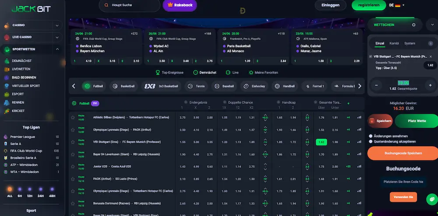Remove the VfB Stuttgart bet with X
Viewport: 438px width, 216px height.
click(431, 57)
